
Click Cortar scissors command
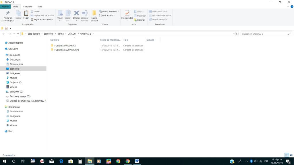35,11
